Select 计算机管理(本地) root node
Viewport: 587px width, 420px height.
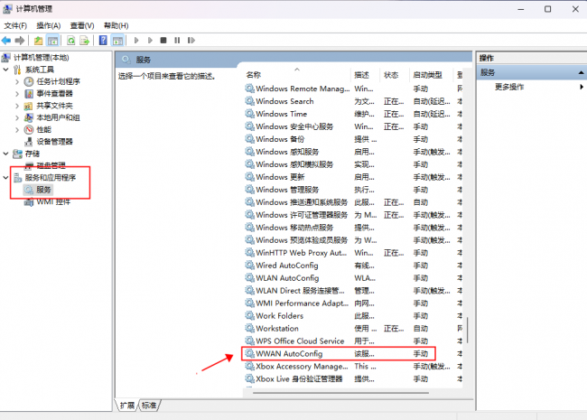(42, 57)
